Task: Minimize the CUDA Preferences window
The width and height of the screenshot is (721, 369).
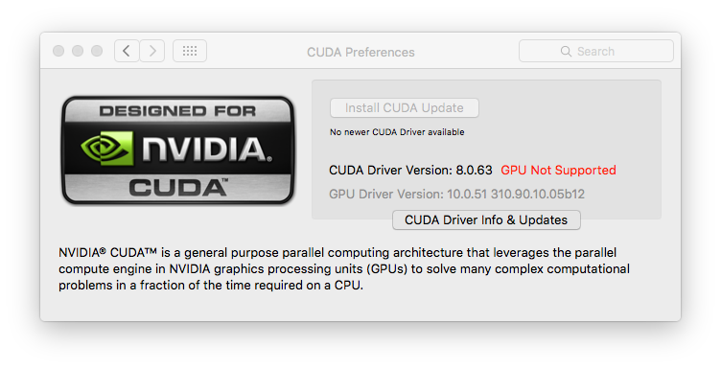Action: tap(78, 51)
